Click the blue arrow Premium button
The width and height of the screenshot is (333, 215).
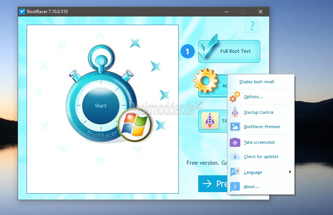[x=213, y=184]
